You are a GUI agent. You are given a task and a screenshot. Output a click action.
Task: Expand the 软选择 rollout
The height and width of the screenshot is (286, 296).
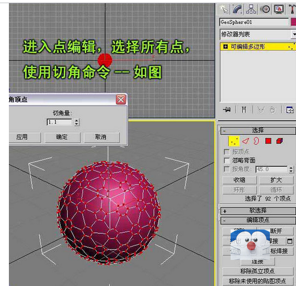pyautogui.click(x=258, y=211)
